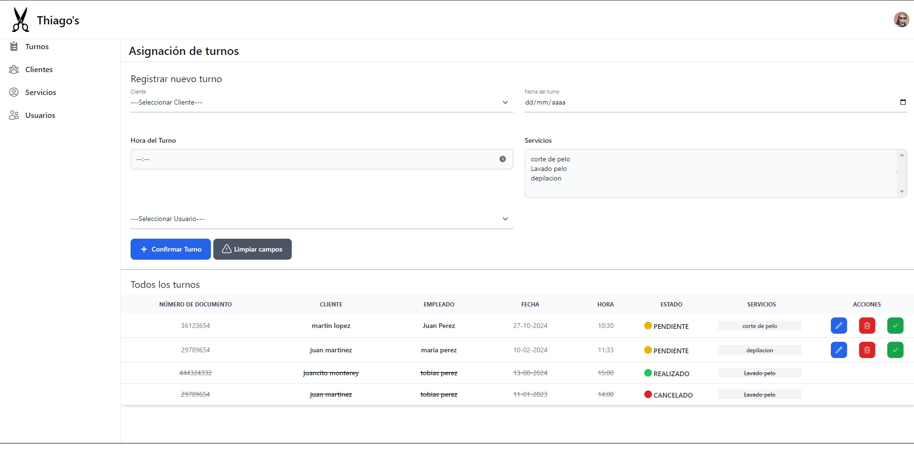The width and height of the screenshot is (914, 464).
Task: Navigate to Servicios in the sidebar
Action: (41, 92)
